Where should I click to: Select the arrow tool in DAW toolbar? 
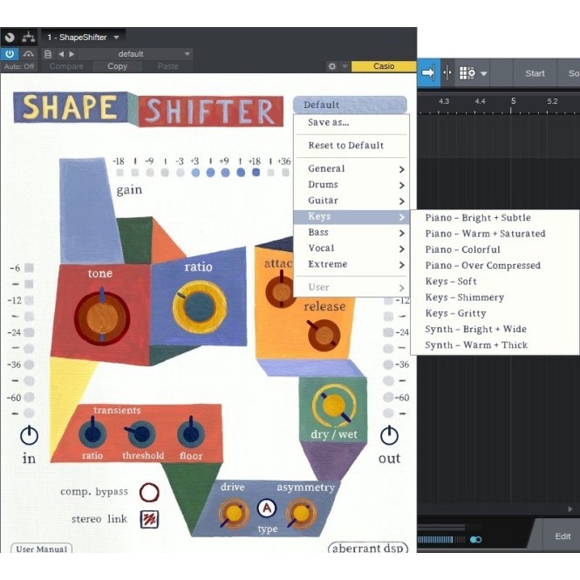(428, 72)
